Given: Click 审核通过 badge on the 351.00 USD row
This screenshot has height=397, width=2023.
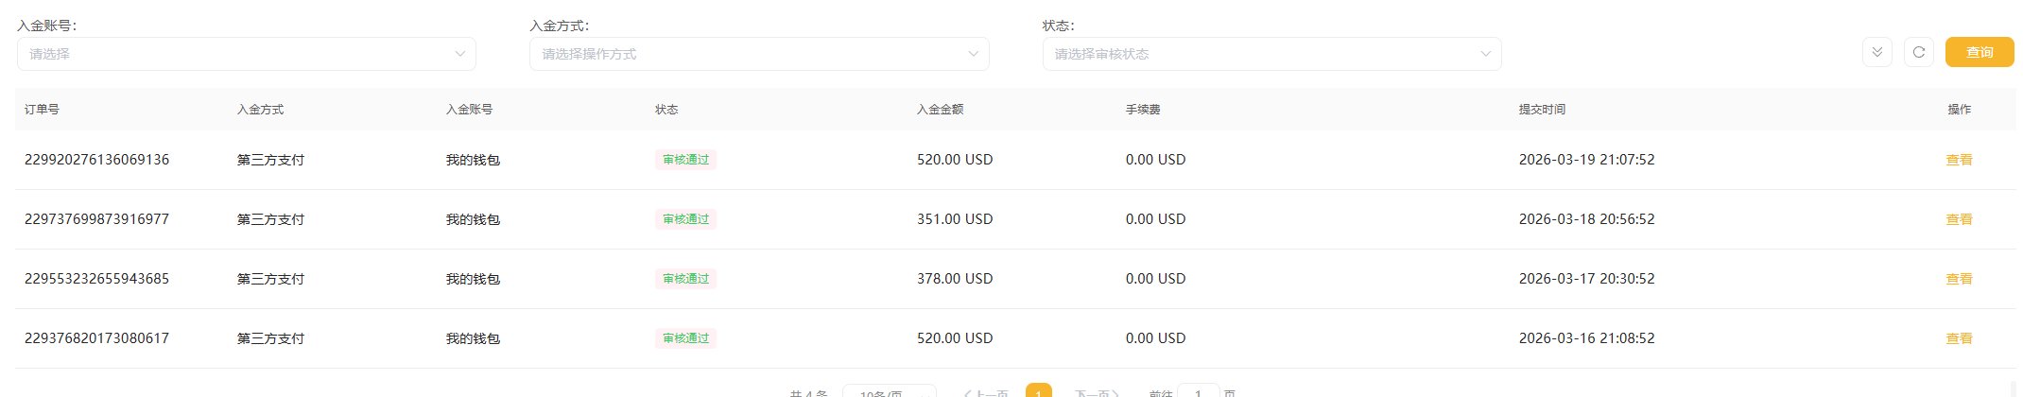Looking at the screenshot, I should tap(685, 219).
